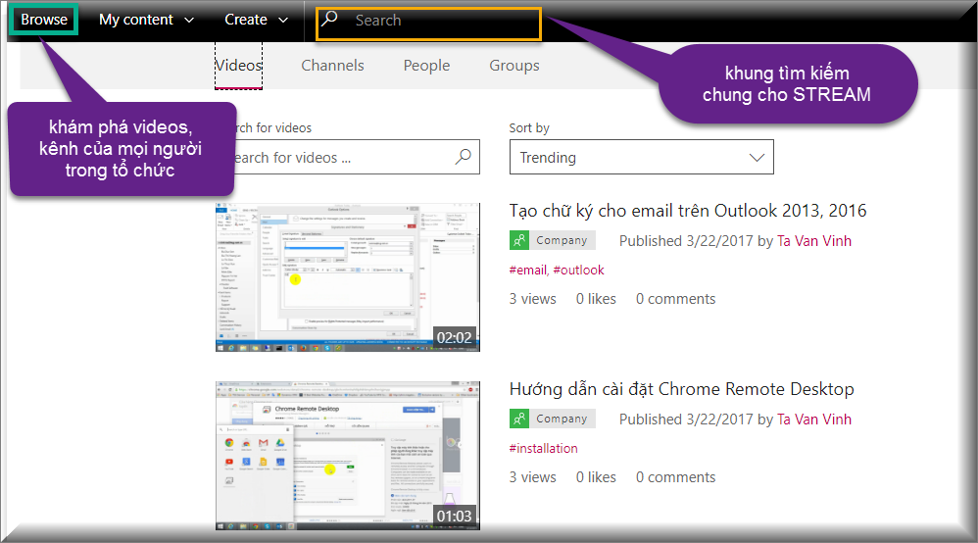Open the Outlook signature video thumbnail
The width and height of the screenshot is (978, 543).
click(348, 276)
